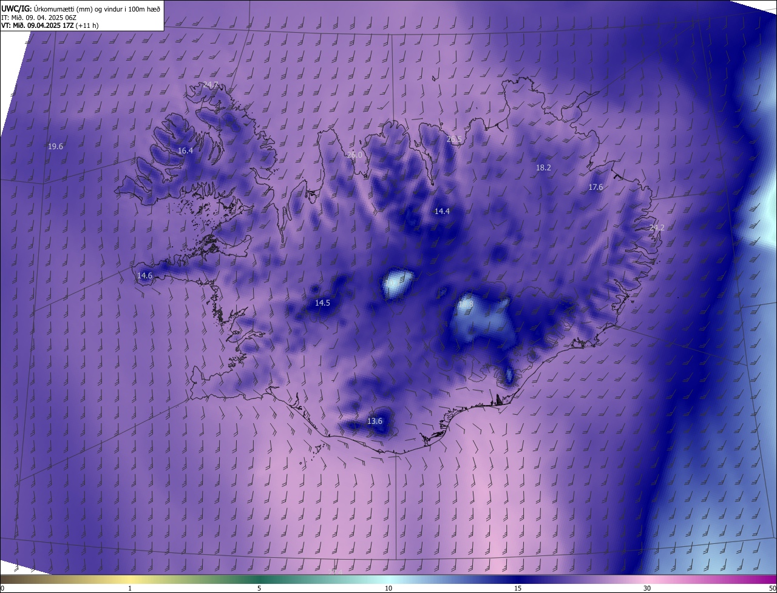
Task: Click the 24.7 value label on the map
Action: coord(210,85)
